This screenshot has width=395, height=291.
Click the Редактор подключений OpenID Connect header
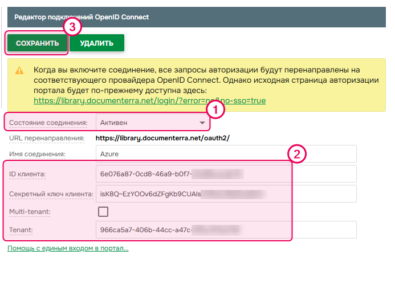tap(82, 17)
